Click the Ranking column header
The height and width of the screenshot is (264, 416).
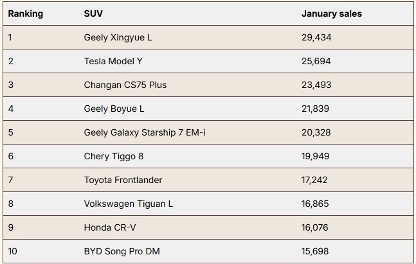coord(26,13)
